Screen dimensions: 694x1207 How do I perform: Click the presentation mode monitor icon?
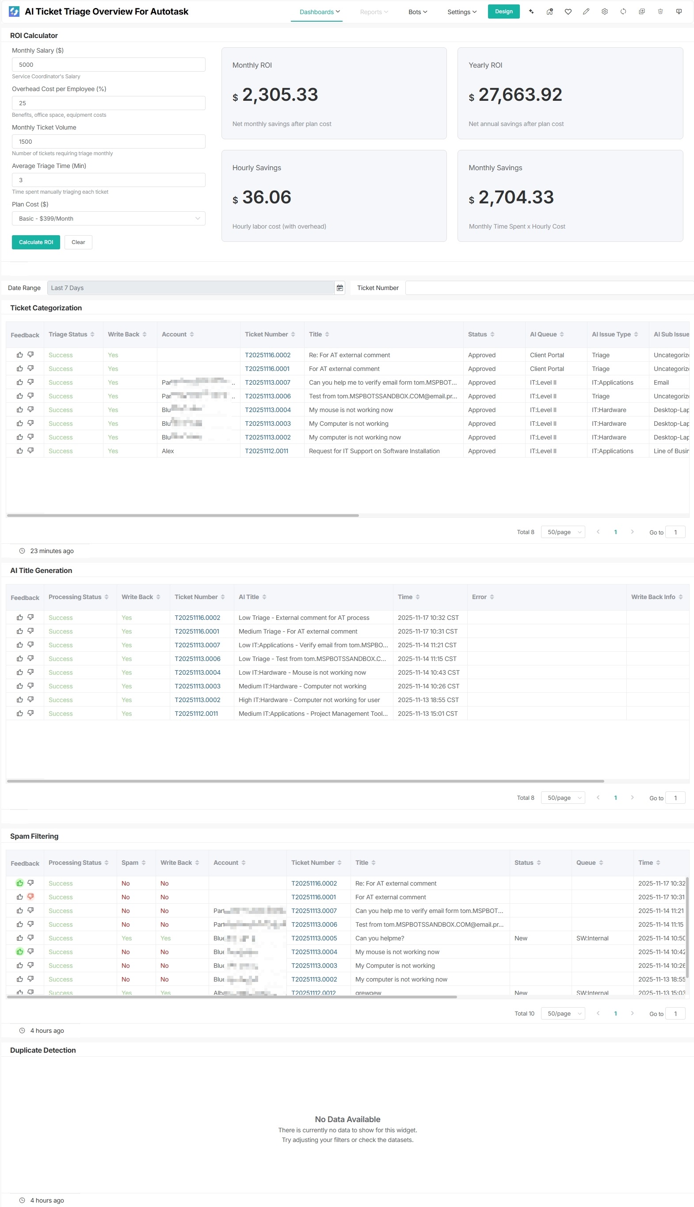[x=679, y=11]
